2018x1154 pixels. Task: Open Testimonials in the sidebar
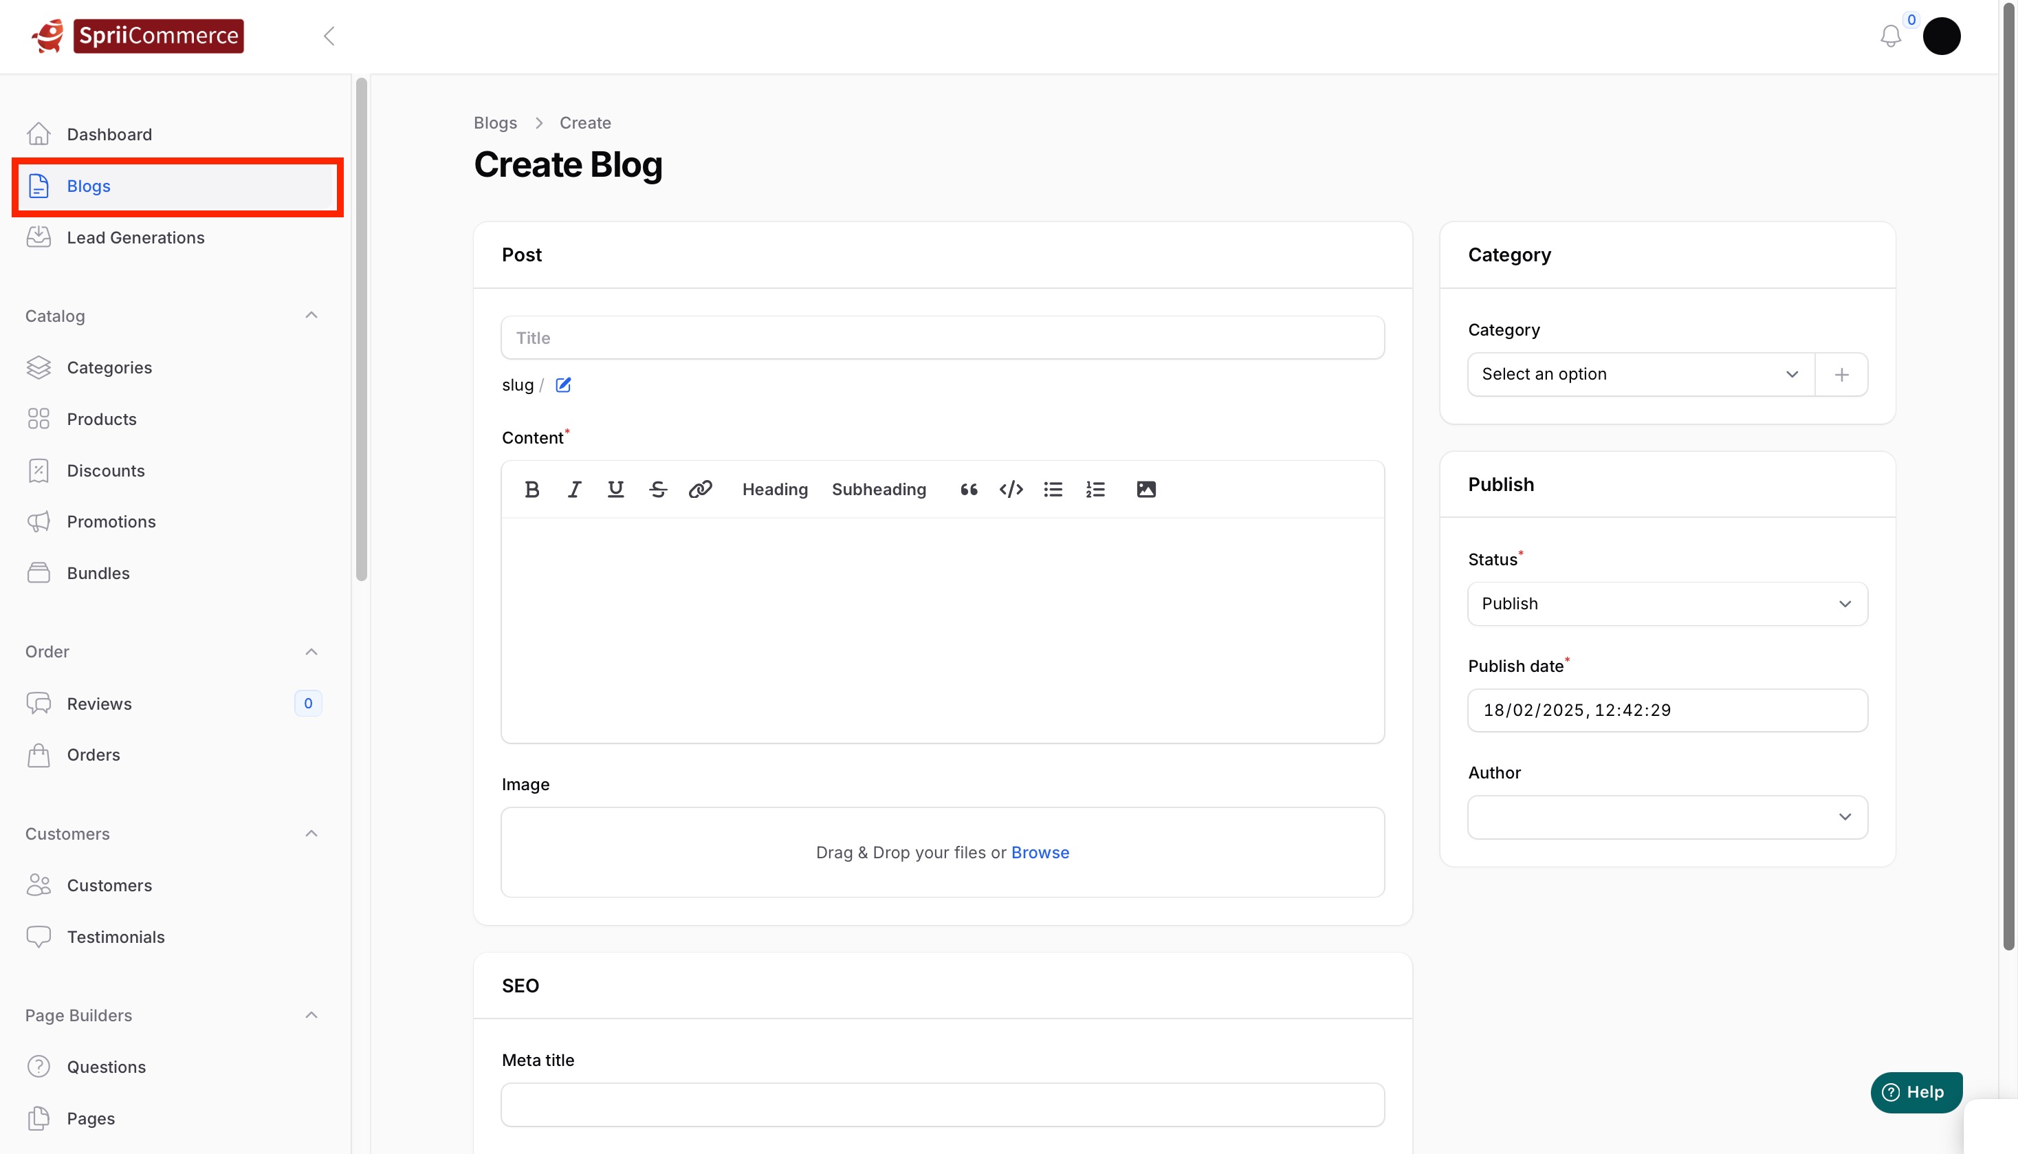[x=176, y=937]
